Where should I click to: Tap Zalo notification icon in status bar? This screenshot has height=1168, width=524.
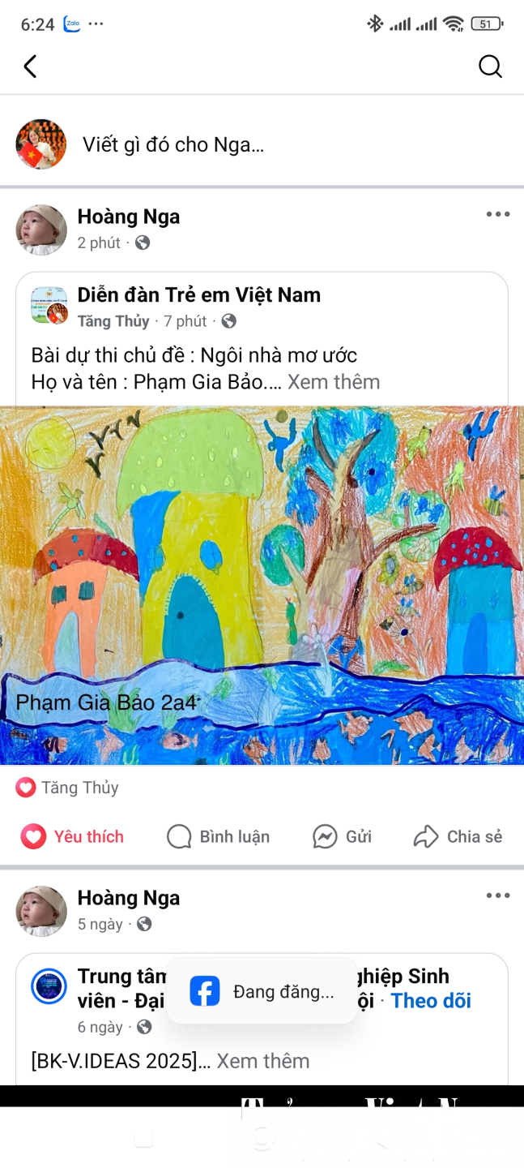point(71,24)
